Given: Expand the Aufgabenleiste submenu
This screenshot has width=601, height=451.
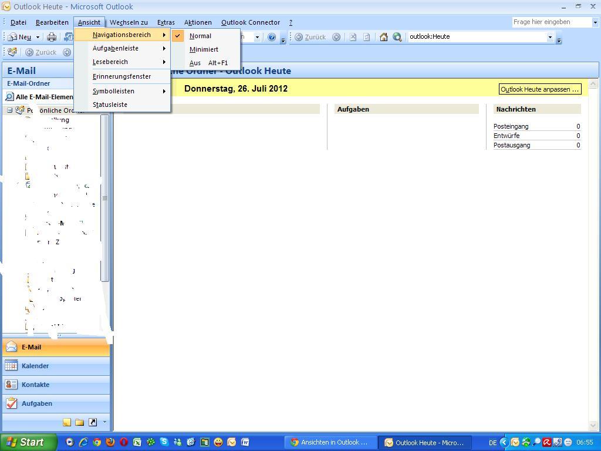Looking at the screenshot, I should [122, 48].
